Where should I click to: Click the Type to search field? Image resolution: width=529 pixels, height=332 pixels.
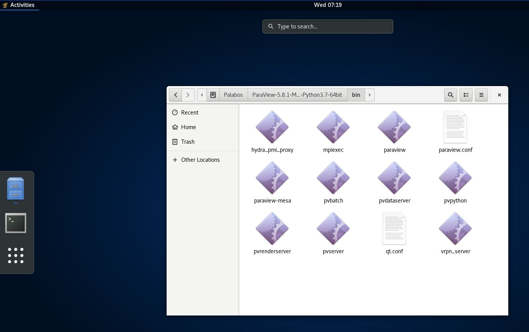coord(328,27)
